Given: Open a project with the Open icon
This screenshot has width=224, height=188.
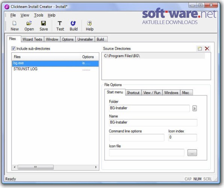Looking at the screenshot, I should pos(29,26).
